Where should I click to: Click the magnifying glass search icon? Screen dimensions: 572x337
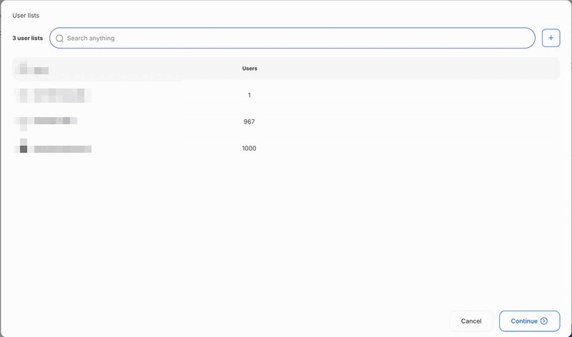pos(60,39)
